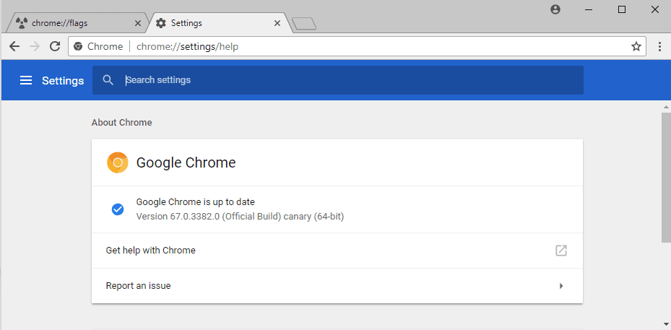Expand the Report an issue arrow
The width and height of the screenshot is (671, 330).
pos(561,286)
